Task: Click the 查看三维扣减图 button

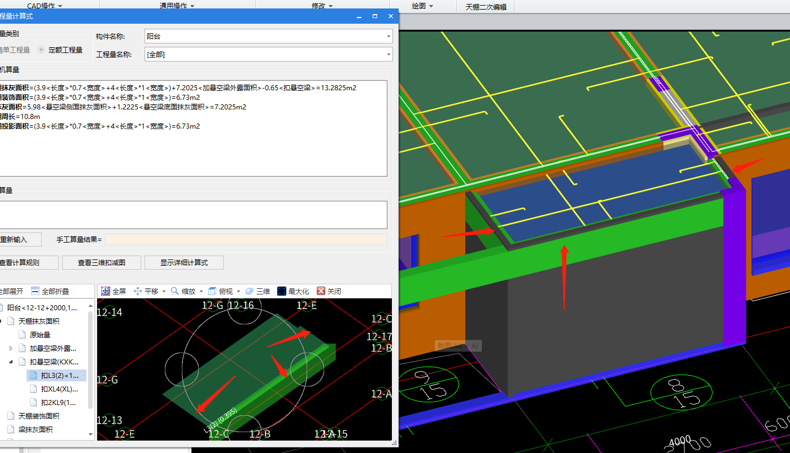Action: tap(102, 262)
